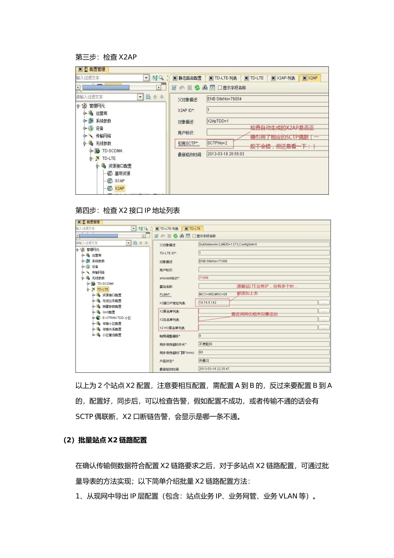The width and height of the screenshot is (394, 558).
Task: Close the TD-LTE-列表 tab in lower screenshot
Action: click(x=157, y=229)
